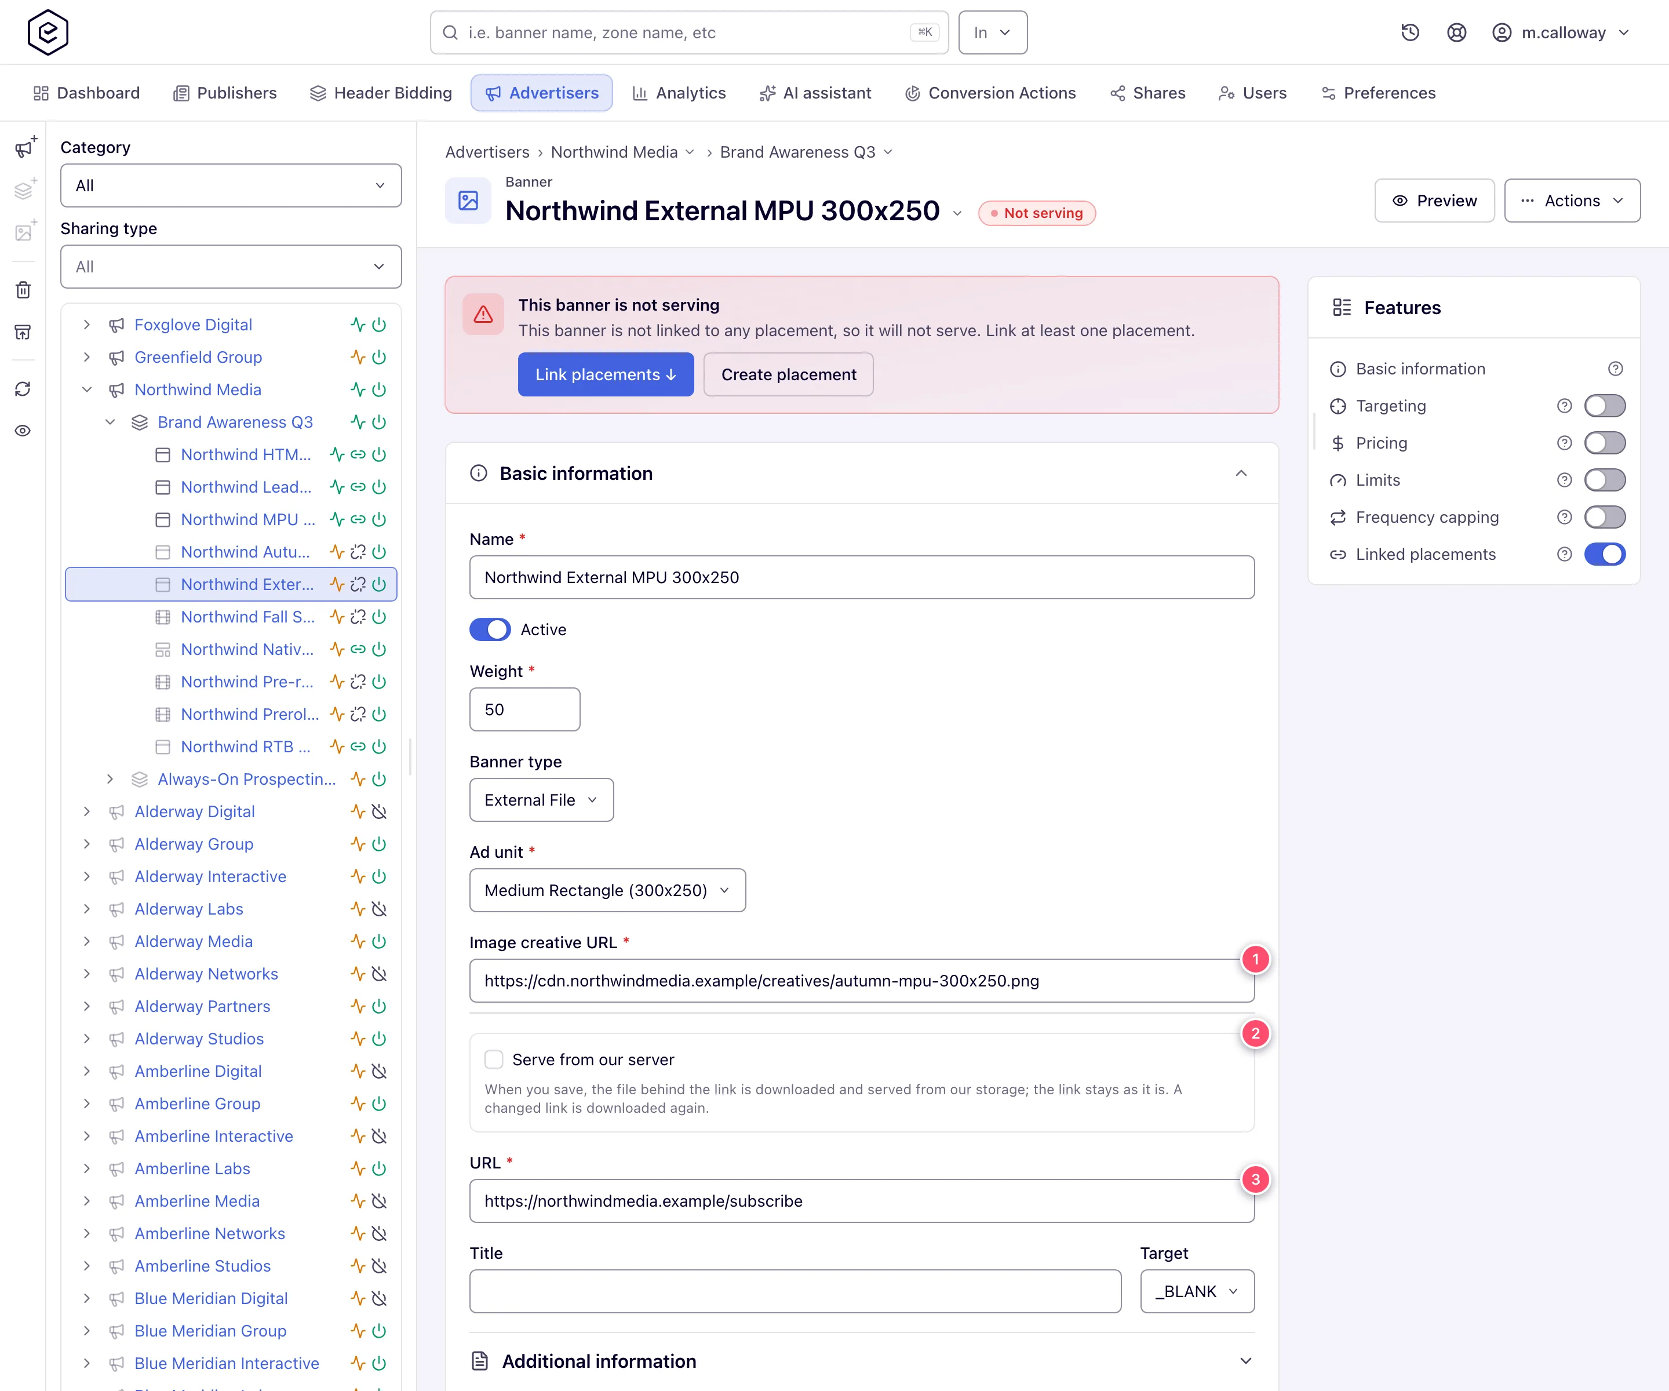Image resolution: width=1669 pixels, height=1391 pixels.
Task: Check the Serve from our server checkbox
Action: tap(494, 1059)
